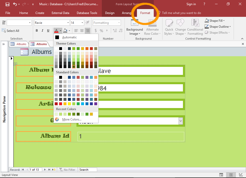Switch to the Create ribbon tab
Viewport: 246px width, 178px height.
[x=40, y=13]
